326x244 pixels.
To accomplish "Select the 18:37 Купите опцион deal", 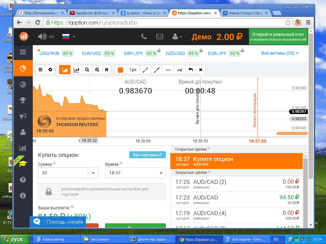I will pos(237,161).
